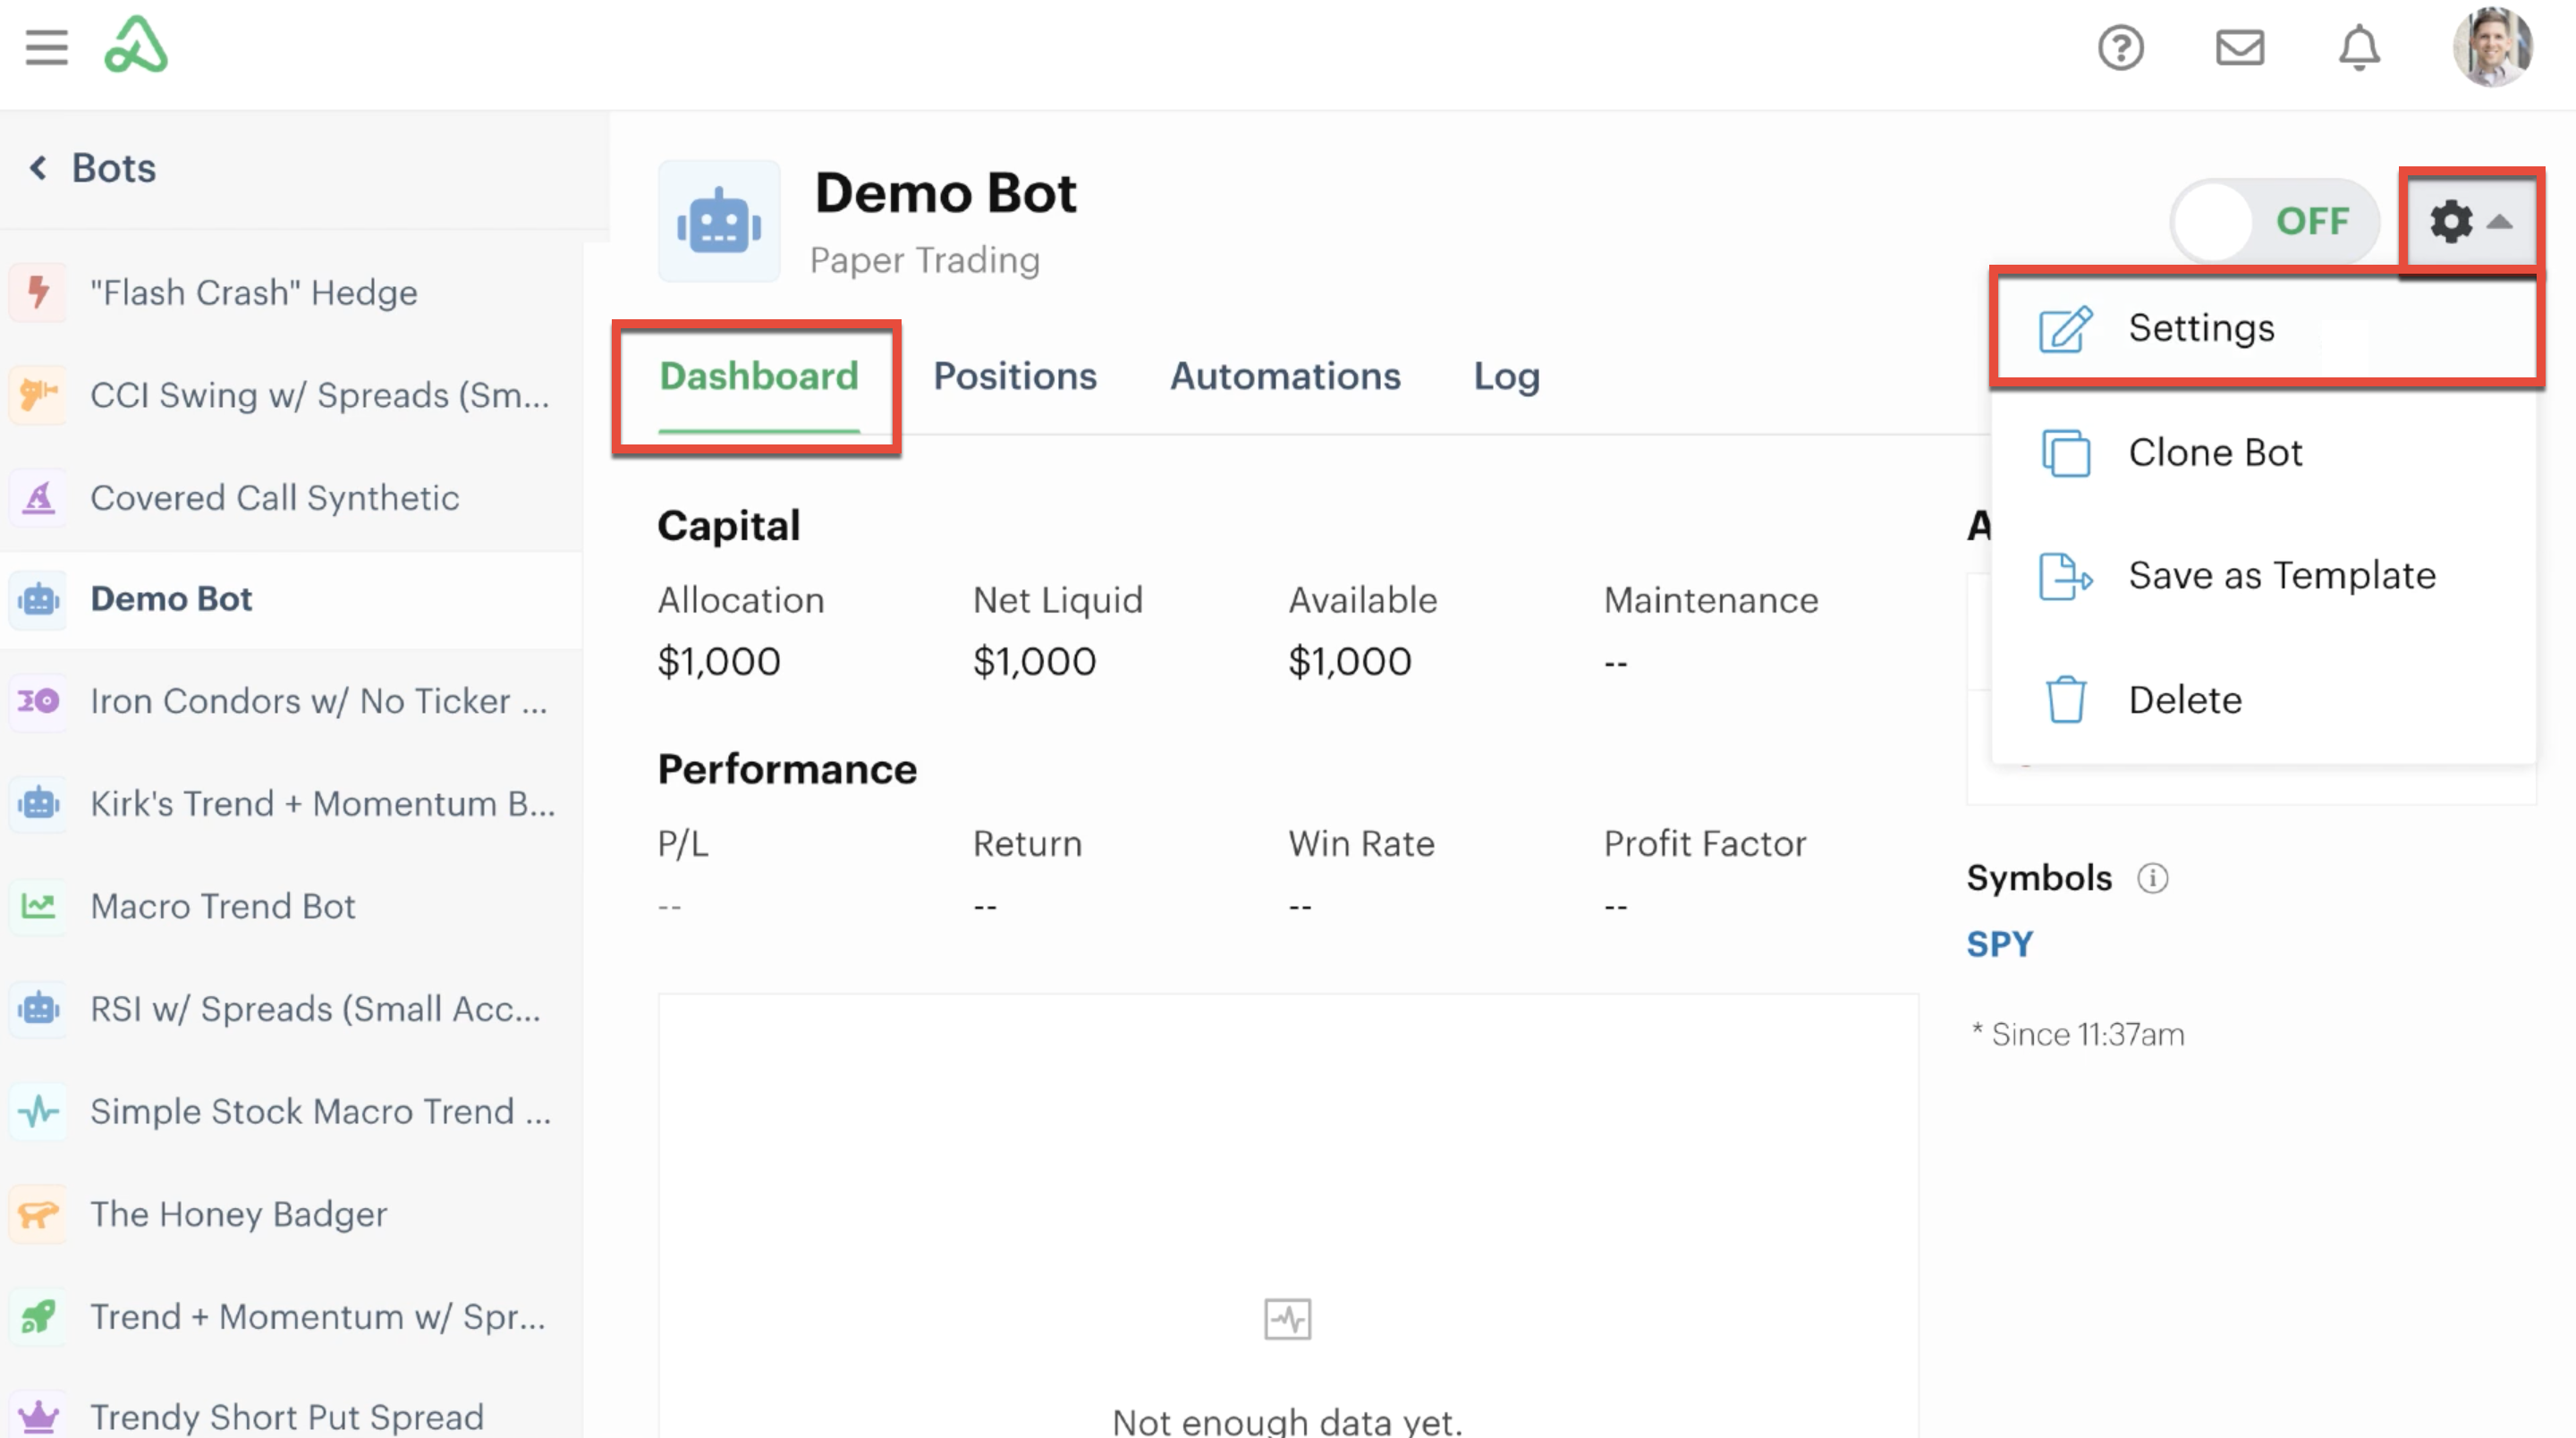
Task: Click the Covered Call Synthetic bot icon
Action: pos(38,497)
